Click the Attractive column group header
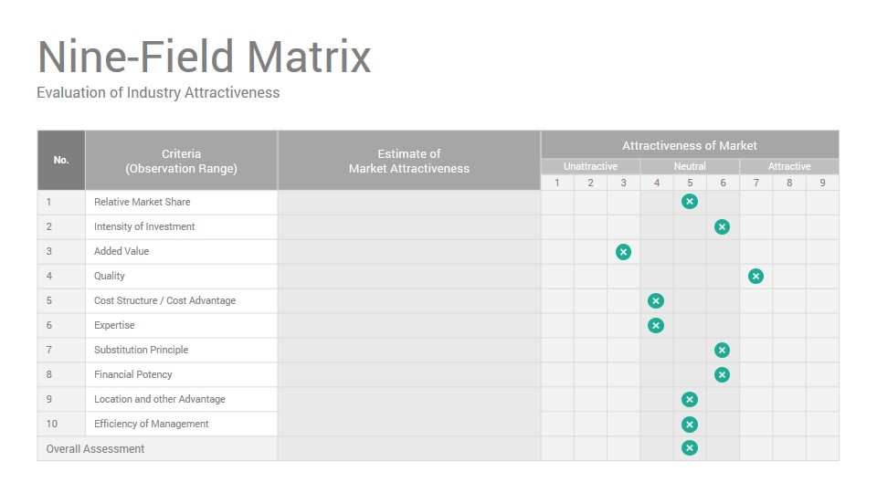Image resolution: width=877 pixels, height=493 pixels. [x=789, y=166]
